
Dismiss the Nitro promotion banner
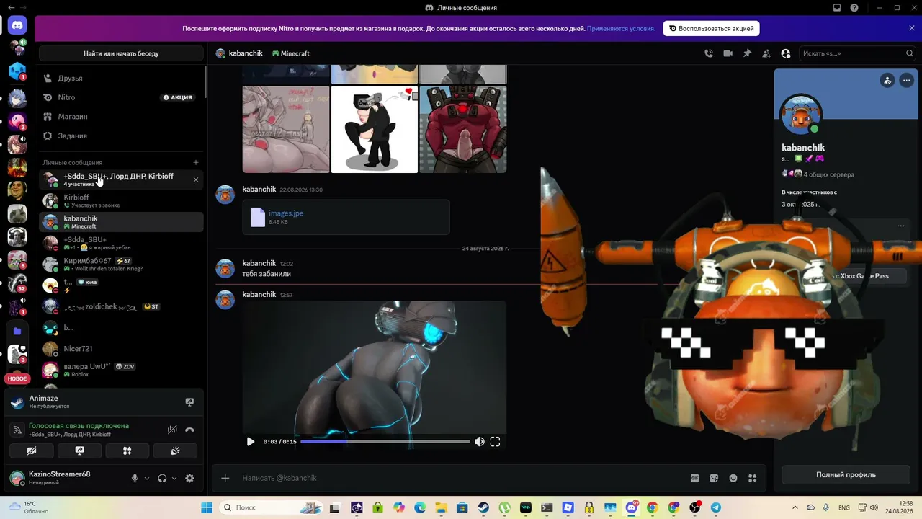point(911,28)
